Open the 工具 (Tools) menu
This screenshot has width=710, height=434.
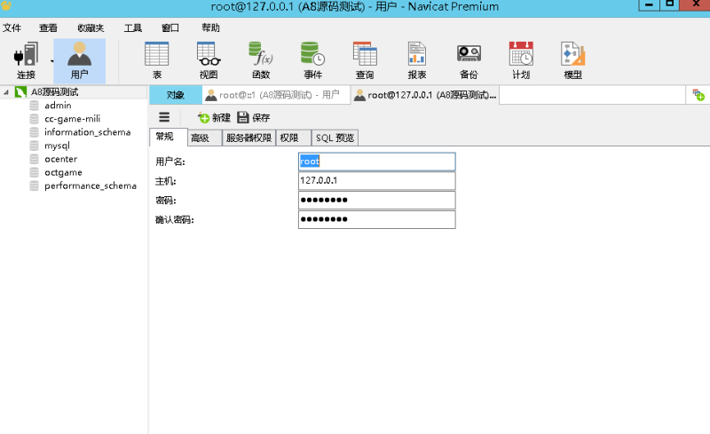132,28
